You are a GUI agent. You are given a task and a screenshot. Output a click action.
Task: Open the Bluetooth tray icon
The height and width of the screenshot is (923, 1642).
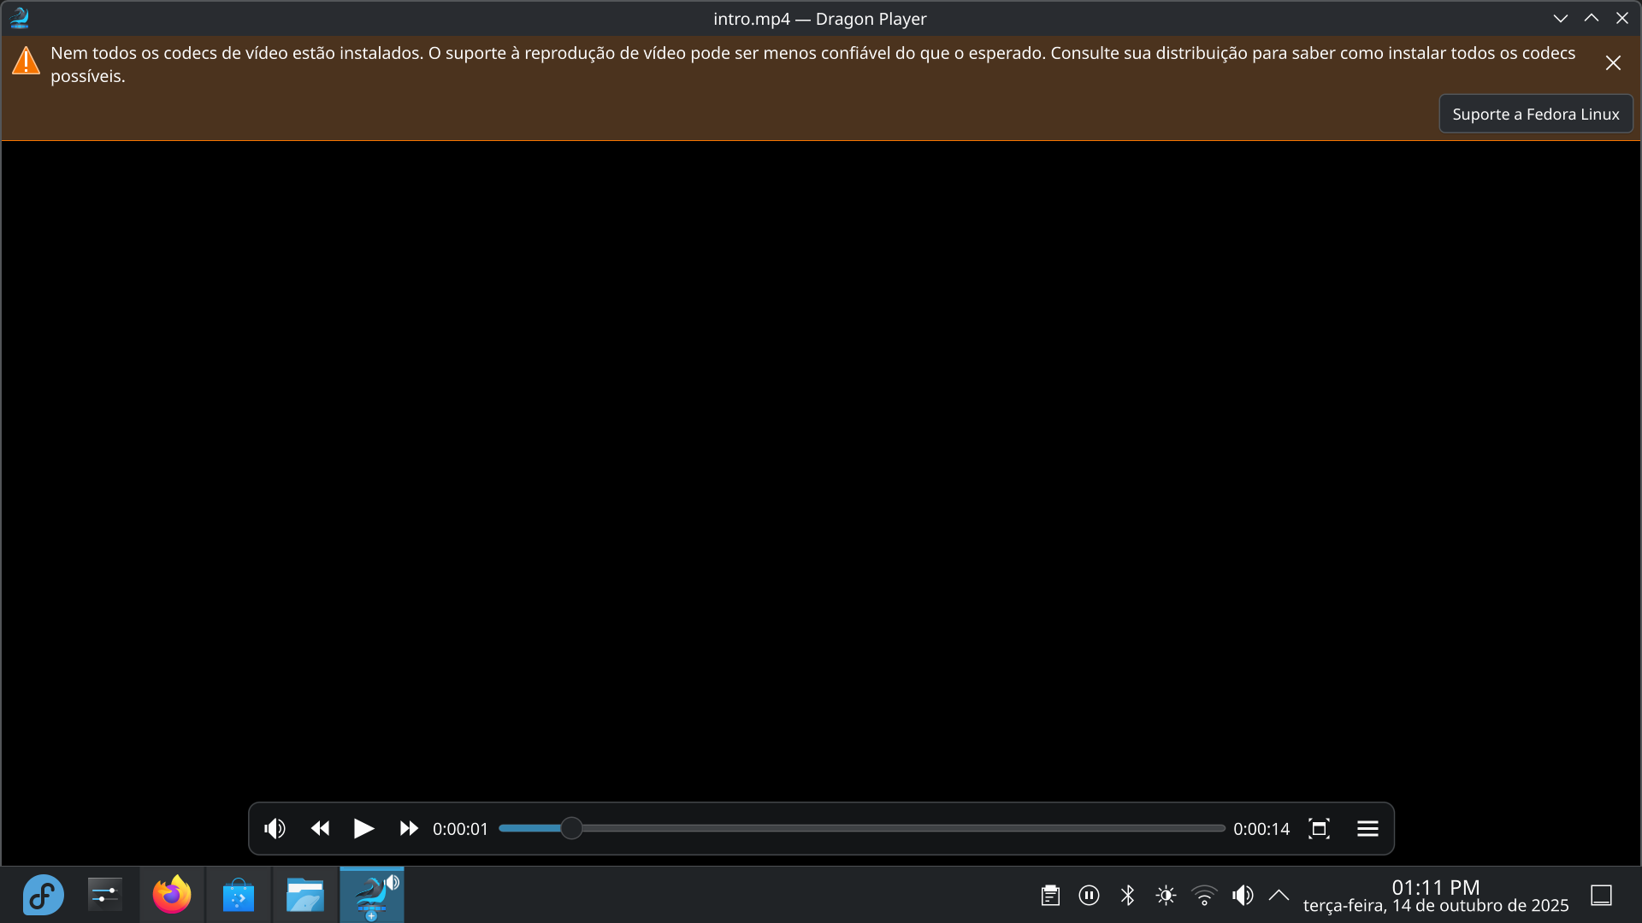point(1127,895)
